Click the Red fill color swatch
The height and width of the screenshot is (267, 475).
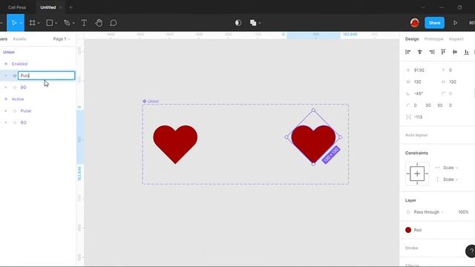coord(408,230)
